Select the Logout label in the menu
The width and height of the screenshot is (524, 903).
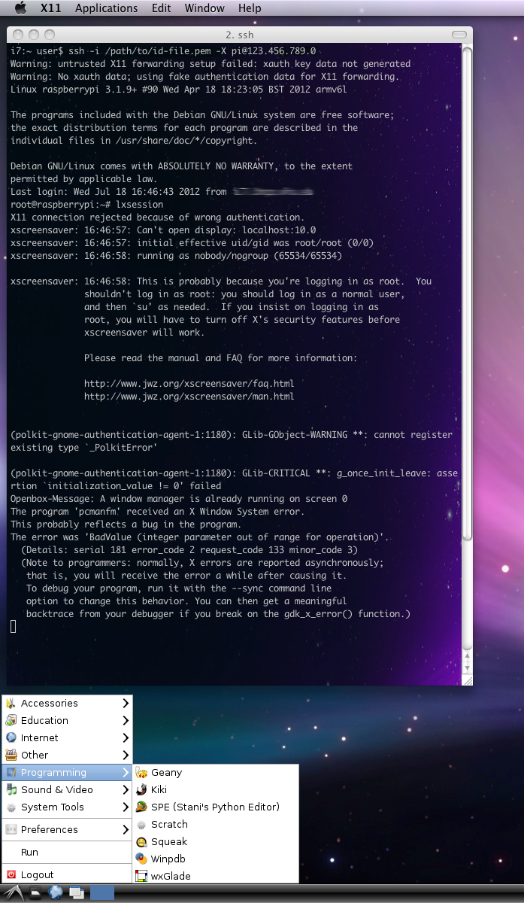click(38, 874)
